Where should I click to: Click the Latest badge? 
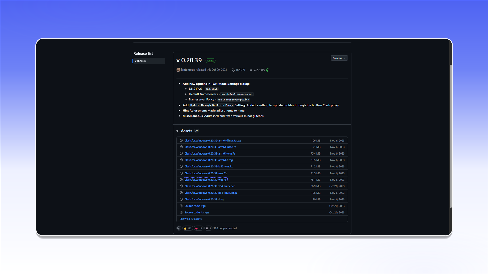click(x=210, y=61)
